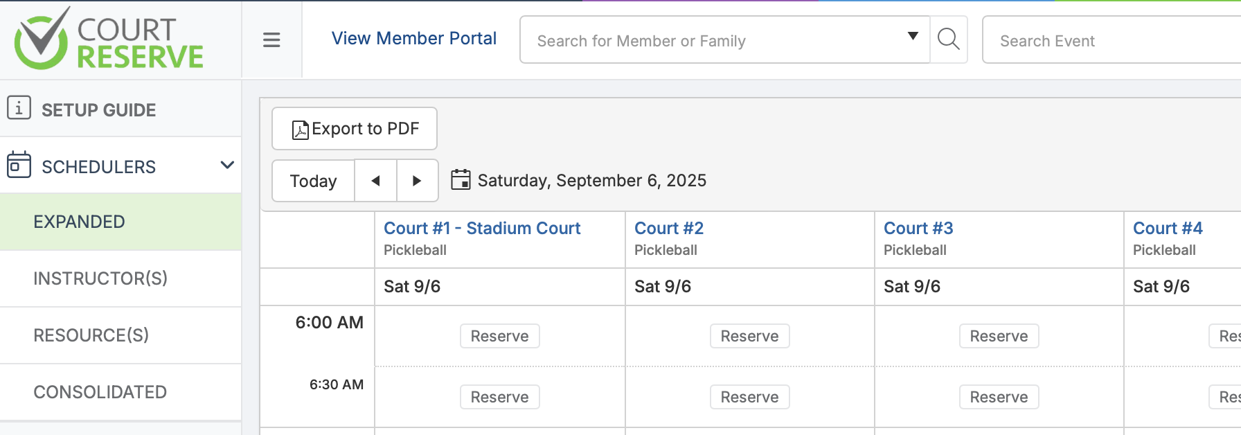Toggle the hamburger sidebar menu icon
This screenshot has width=1241, height=435.
coord(271,40)
